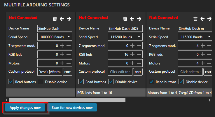Increase 7 segments mod. for SimHub Dash
215x117 pixels.
pos(62,46)
